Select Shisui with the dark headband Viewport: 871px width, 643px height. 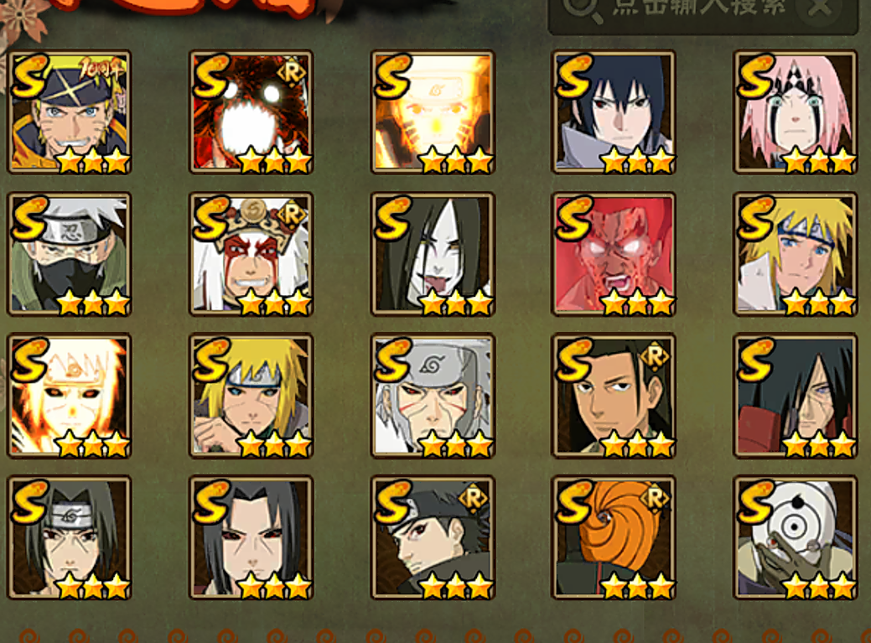tap(433, 537)
